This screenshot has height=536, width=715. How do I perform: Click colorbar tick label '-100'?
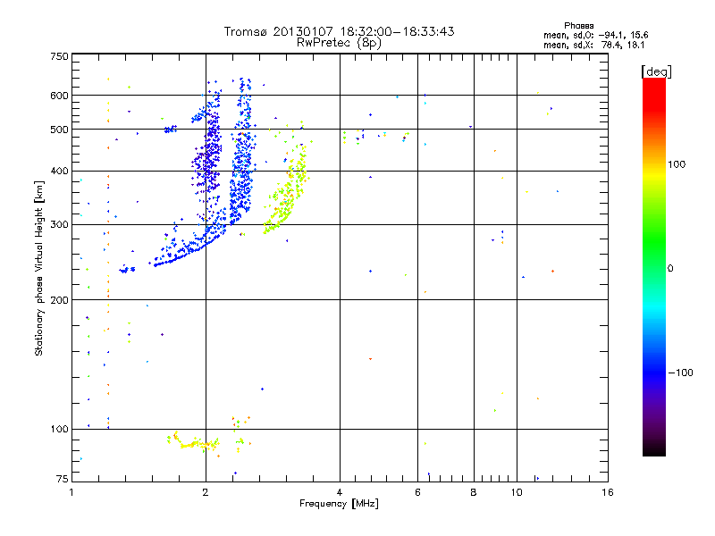(680, 373)
